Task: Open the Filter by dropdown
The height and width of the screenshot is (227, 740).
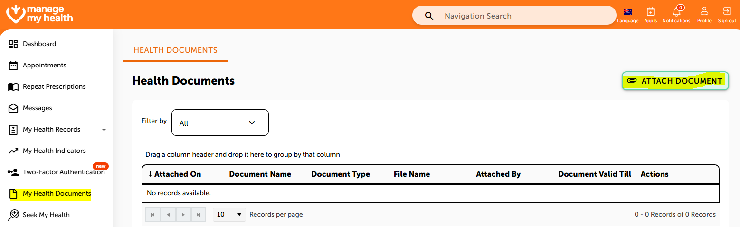Action: [x=220, y=123]
